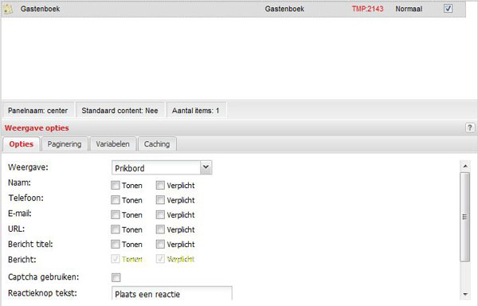
Task: Enable Verplicht for E-mail
Action: (x=160, y=214)
